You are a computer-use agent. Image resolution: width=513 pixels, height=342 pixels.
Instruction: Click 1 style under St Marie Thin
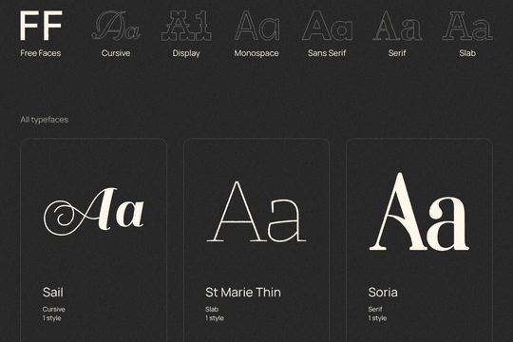[215, 318]
